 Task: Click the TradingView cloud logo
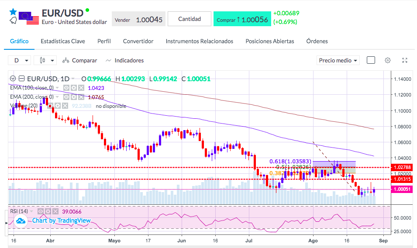[x=21, y=221]
